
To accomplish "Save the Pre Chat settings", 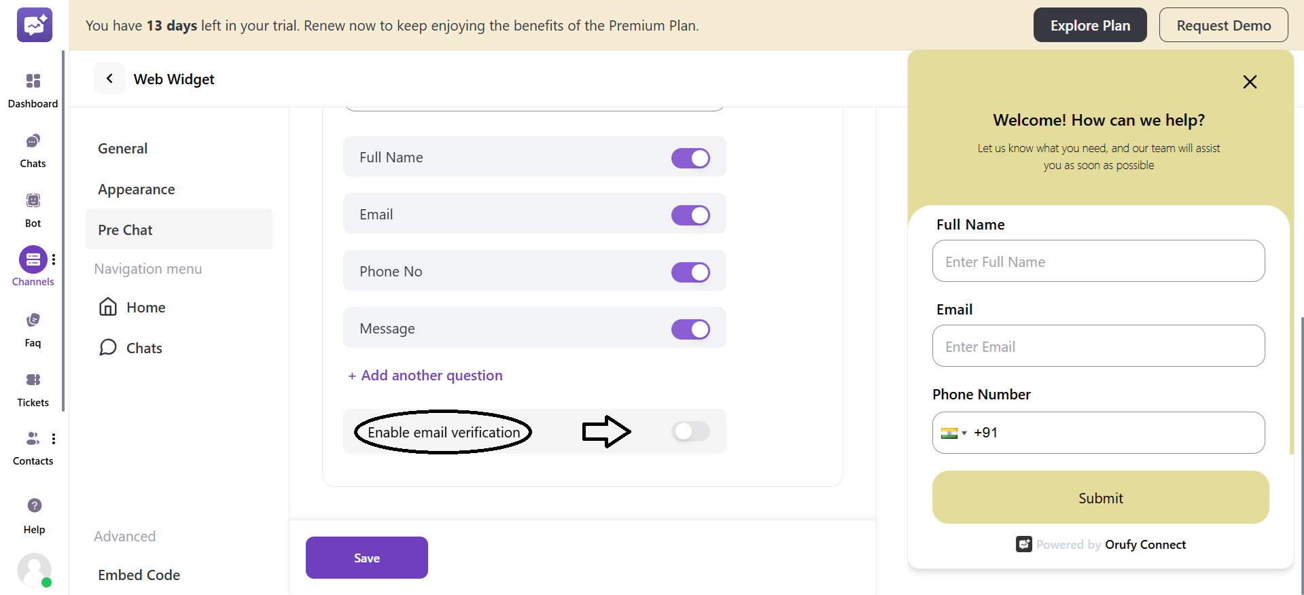I will click(x=366, y=557).
